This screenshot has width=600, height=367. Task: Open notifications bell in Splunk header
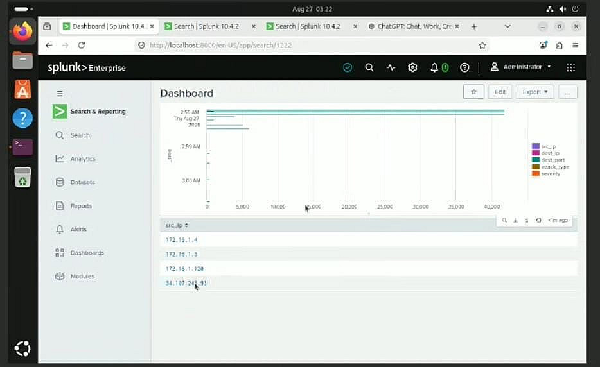pos(434,67)
